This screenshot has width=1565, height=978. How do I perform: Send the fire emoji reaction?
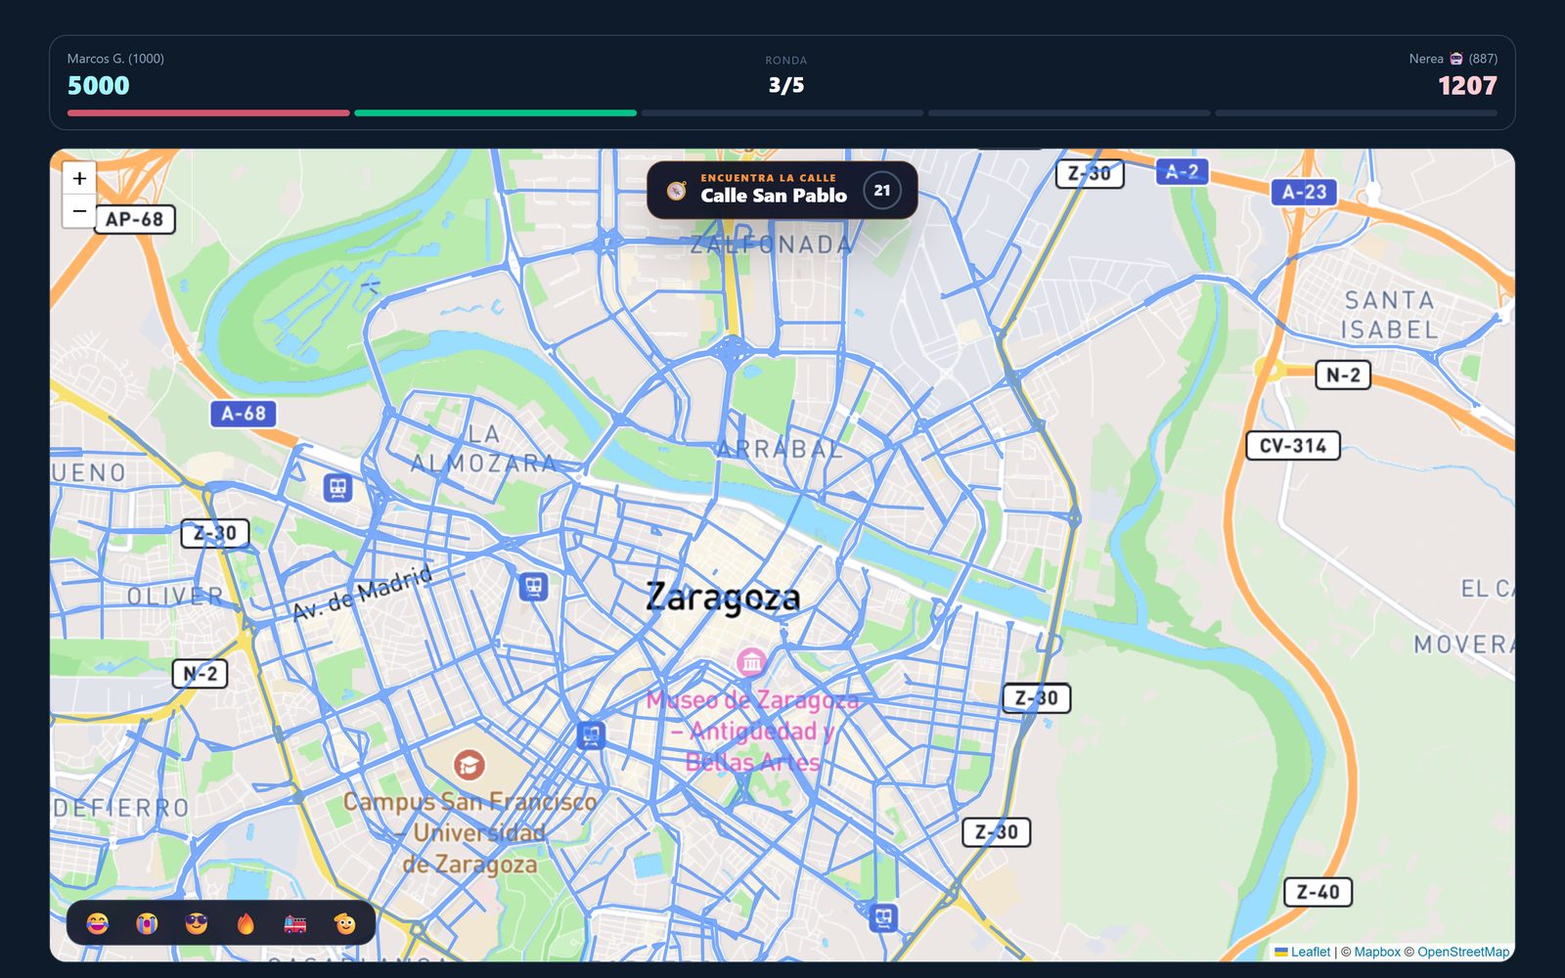pos(246,923)
